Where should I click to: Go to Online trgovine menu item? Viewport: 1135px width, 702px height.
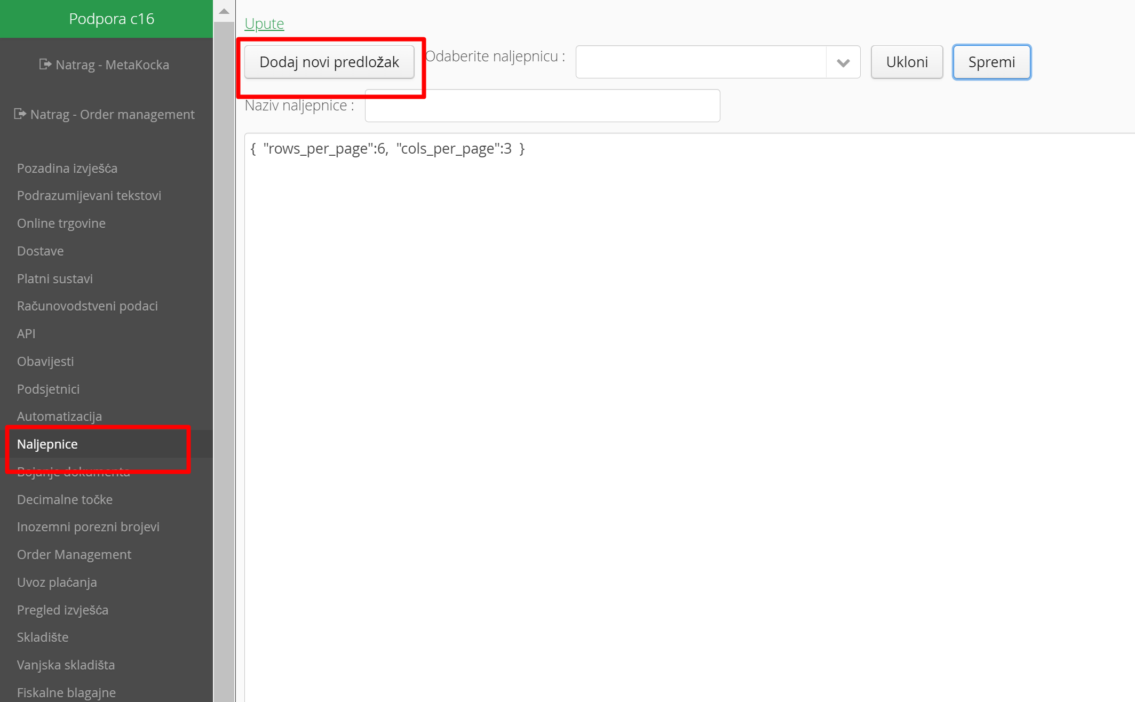click(x=61, y=223)
